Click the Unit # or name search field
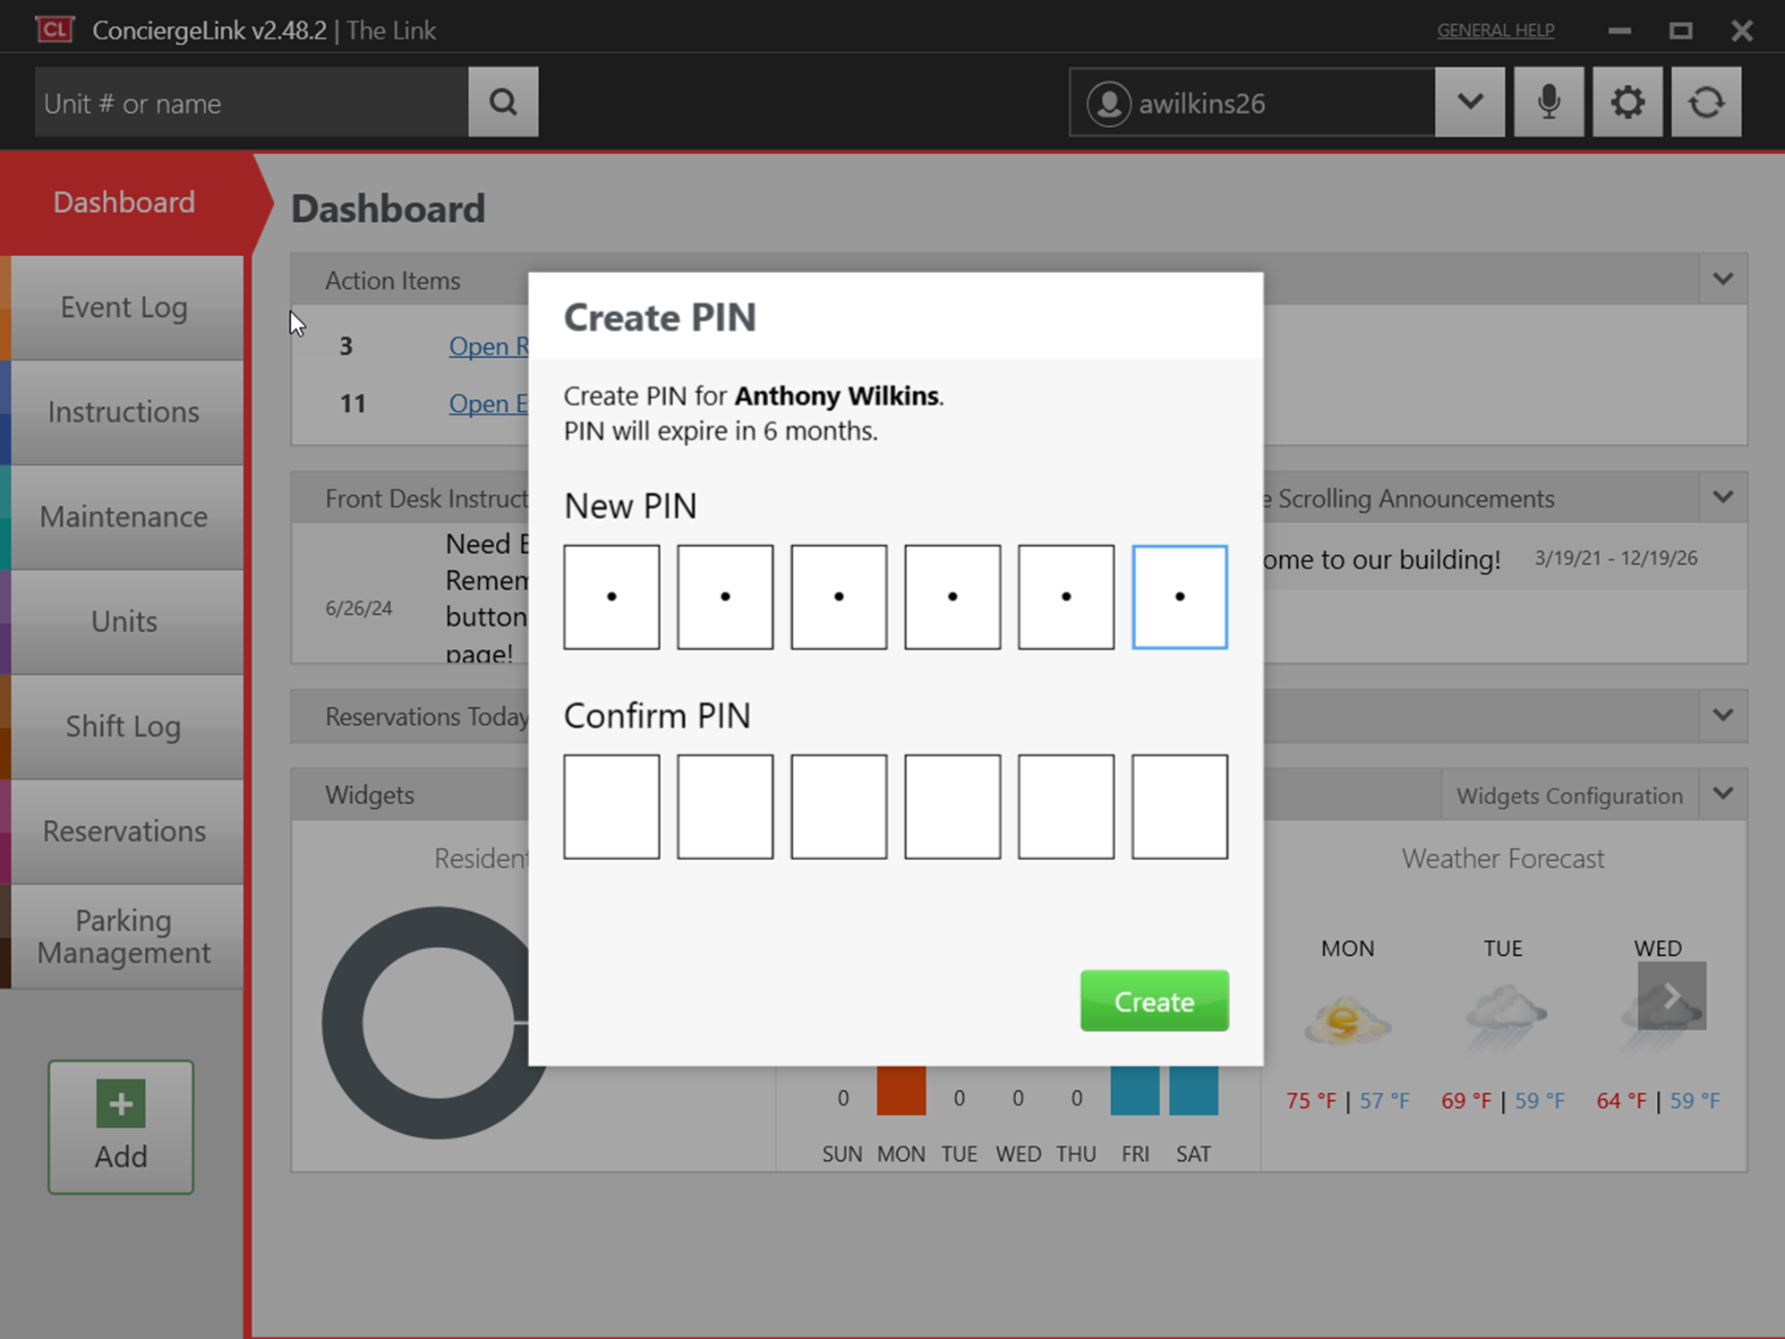 251,104
